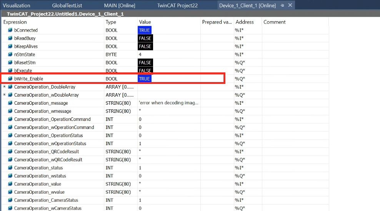Click the variable icon beside bKeepAlives
The height and width of the screenshot is (211, 380).
(x=10, y=46)
